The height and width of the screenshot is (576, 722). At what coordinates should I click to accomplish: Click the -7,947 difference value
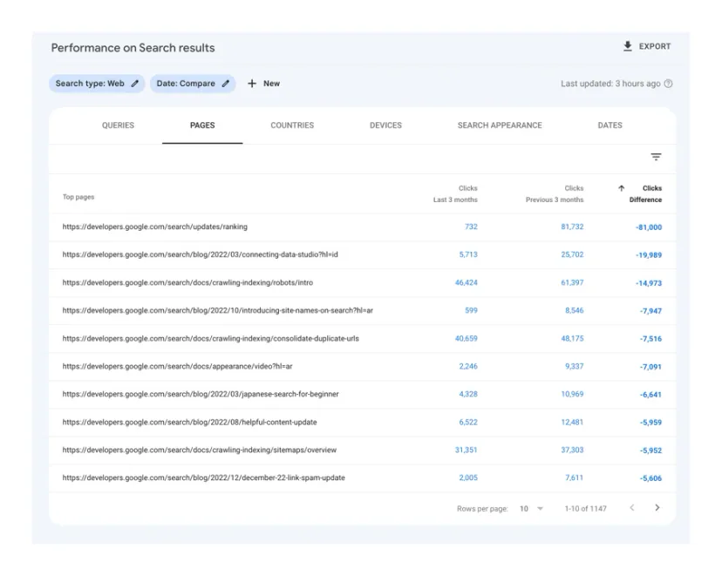coord(650,311)
